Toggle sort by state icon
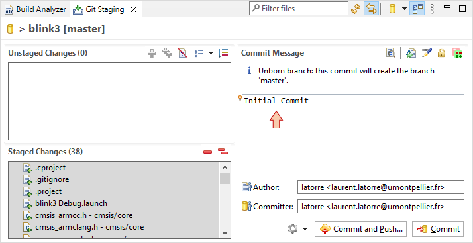This screenshot has width=473, height=243. pyautogui.click(x=223, y=53)
